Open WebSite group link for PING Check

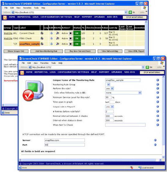(x=8, y=38)
